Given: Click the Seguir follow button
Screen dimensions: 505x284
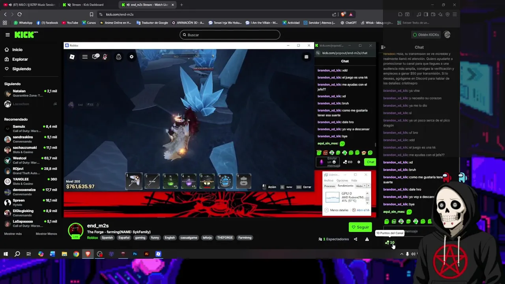Looking at the screenshot, I should coord(360,227).
